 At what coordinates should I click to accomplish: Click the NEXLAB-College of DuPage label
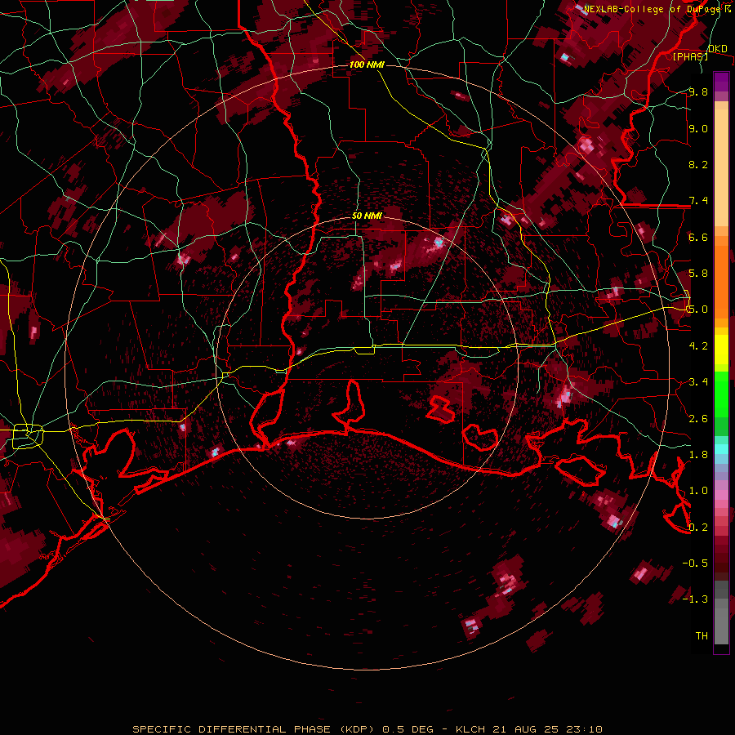653,9
